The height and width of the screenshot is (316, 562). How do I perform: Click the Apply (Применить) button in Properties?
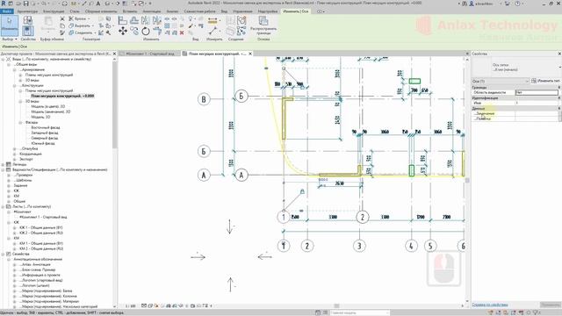pyautogui.click(x=551, y=305)
